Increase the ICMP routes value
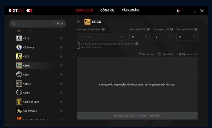The height and width of the screenshot is (128, 212). (194, 36)
